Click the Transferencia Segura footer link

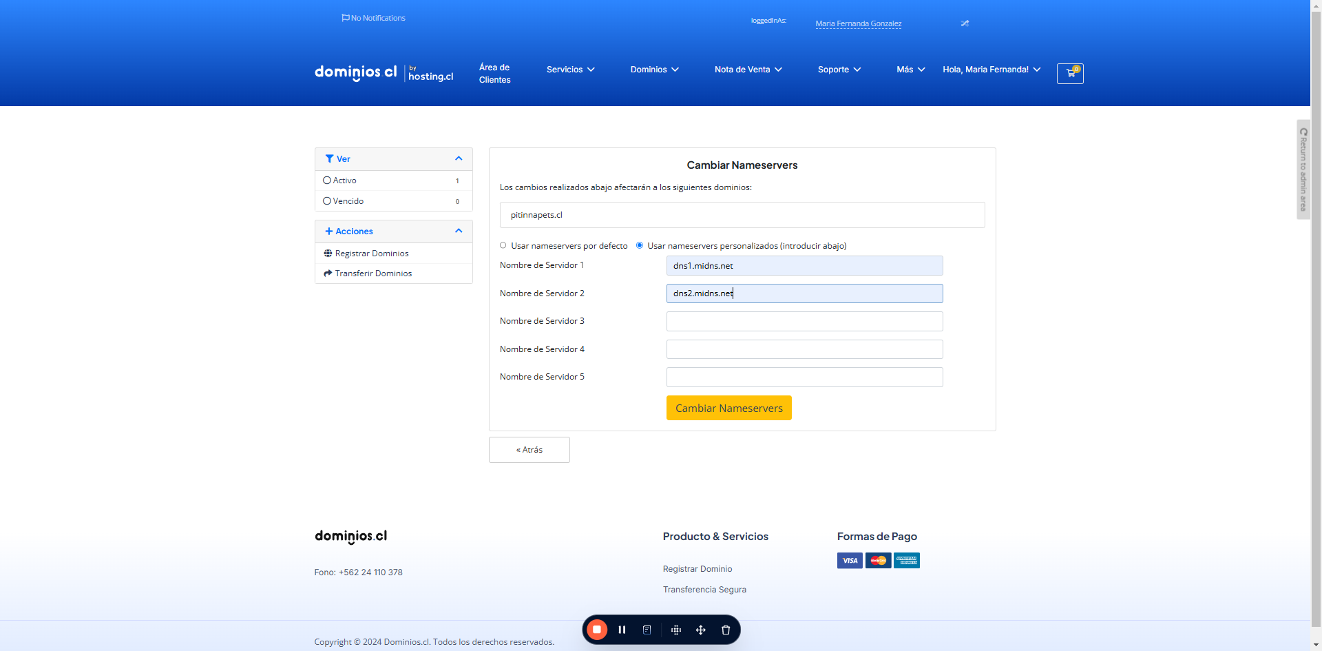pyautogui.click(x=704, y=590)
